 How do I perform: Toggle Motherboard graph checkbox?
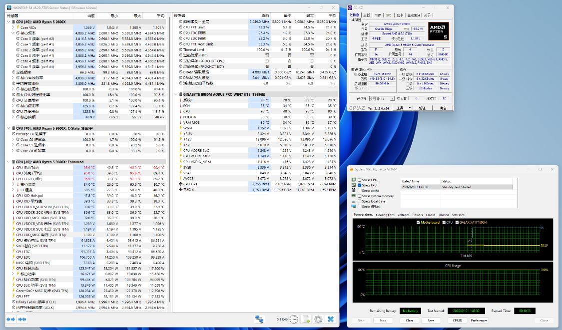tap(418, 223)
